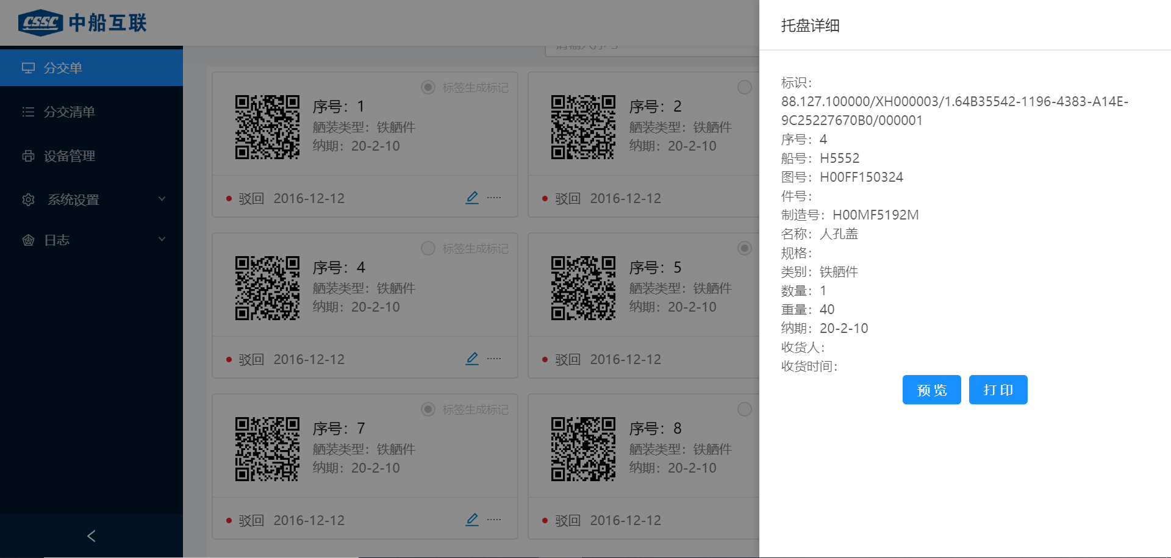1171x558 pixels.
Task: Click the 打印 button
Action: (x=998, y=390)
